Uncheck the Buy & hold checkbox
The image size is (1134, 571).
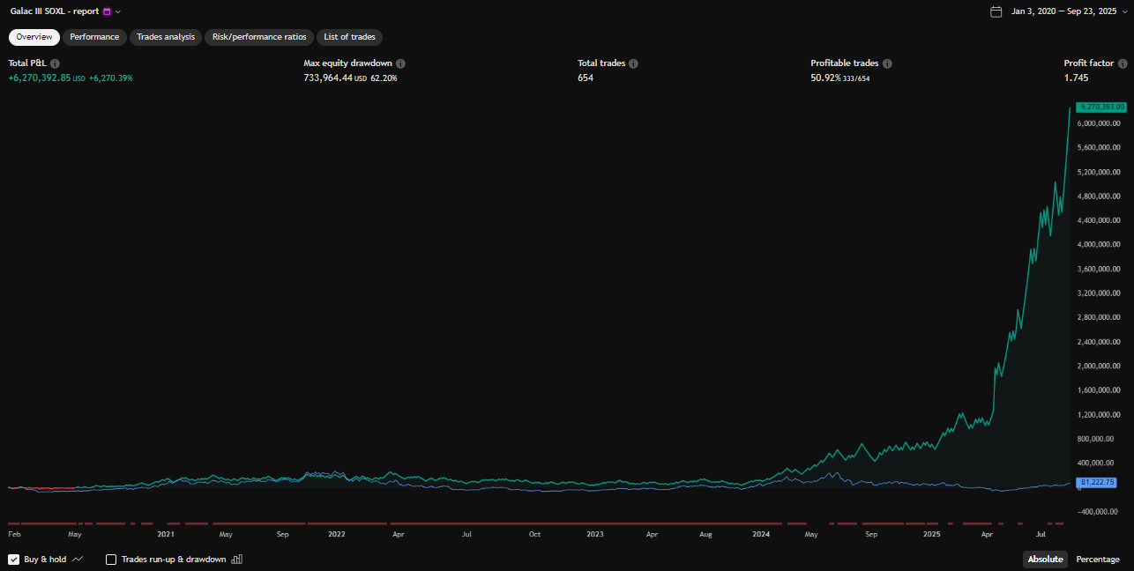pos(14,560)
